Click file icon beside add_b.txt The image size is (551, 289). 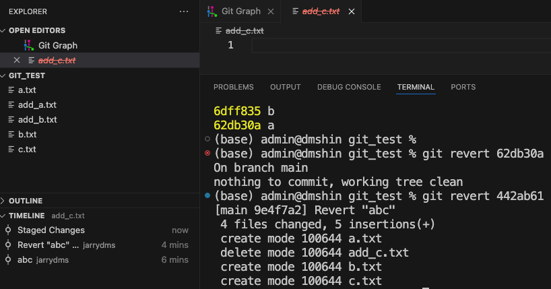pos(11,119)
